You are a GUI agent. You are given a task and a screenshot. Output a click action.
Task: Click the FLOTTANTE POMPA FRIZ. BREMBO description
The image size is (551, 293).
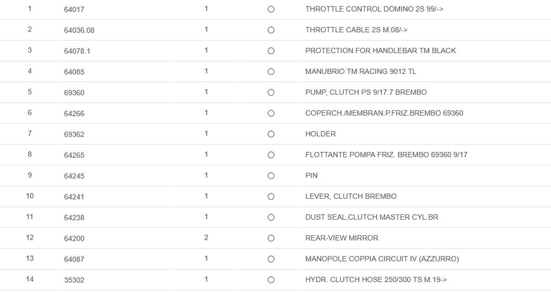tap(386, 155)
